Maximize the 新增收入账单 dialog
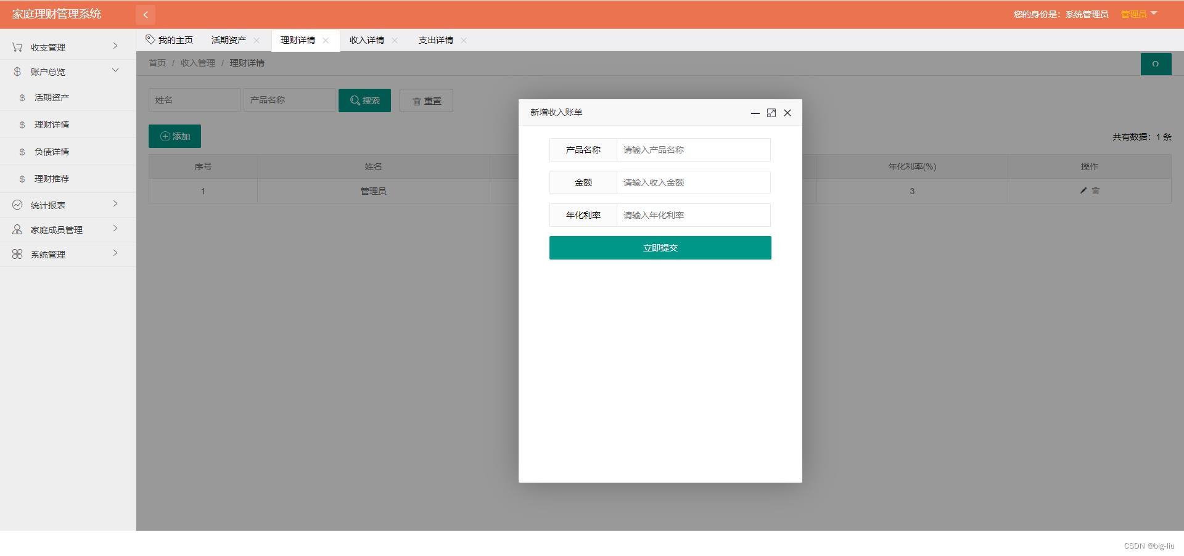 click(x=771, y=113)
